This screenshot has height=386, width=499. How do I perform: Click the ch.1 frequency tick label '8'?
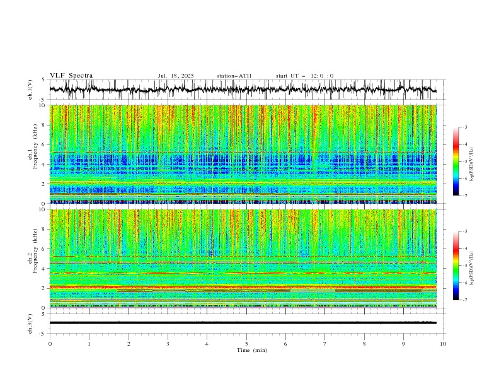tap(44, 125)
